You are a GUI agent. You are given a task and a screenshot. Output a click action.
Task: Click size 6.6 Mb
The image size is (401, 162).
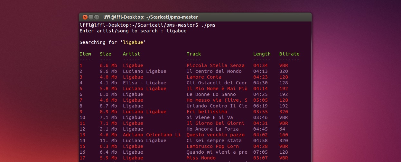108,65
